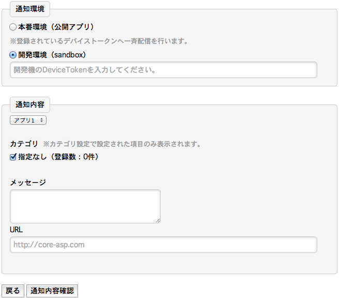Select 開発環境（sandbox） radio button

coord(13,55)
